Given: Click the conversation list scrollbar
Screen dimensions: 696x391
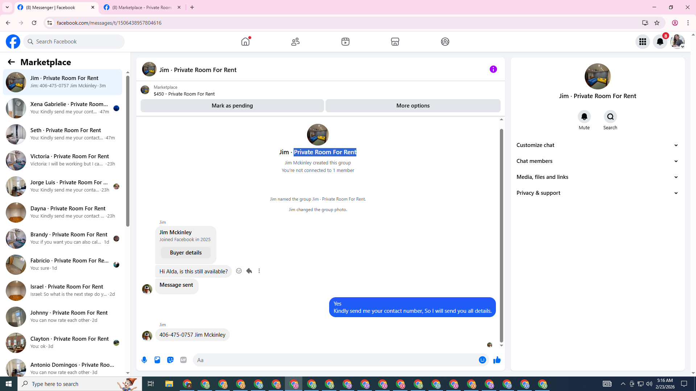Looking at the screenshot, I should tap(128, 150).
